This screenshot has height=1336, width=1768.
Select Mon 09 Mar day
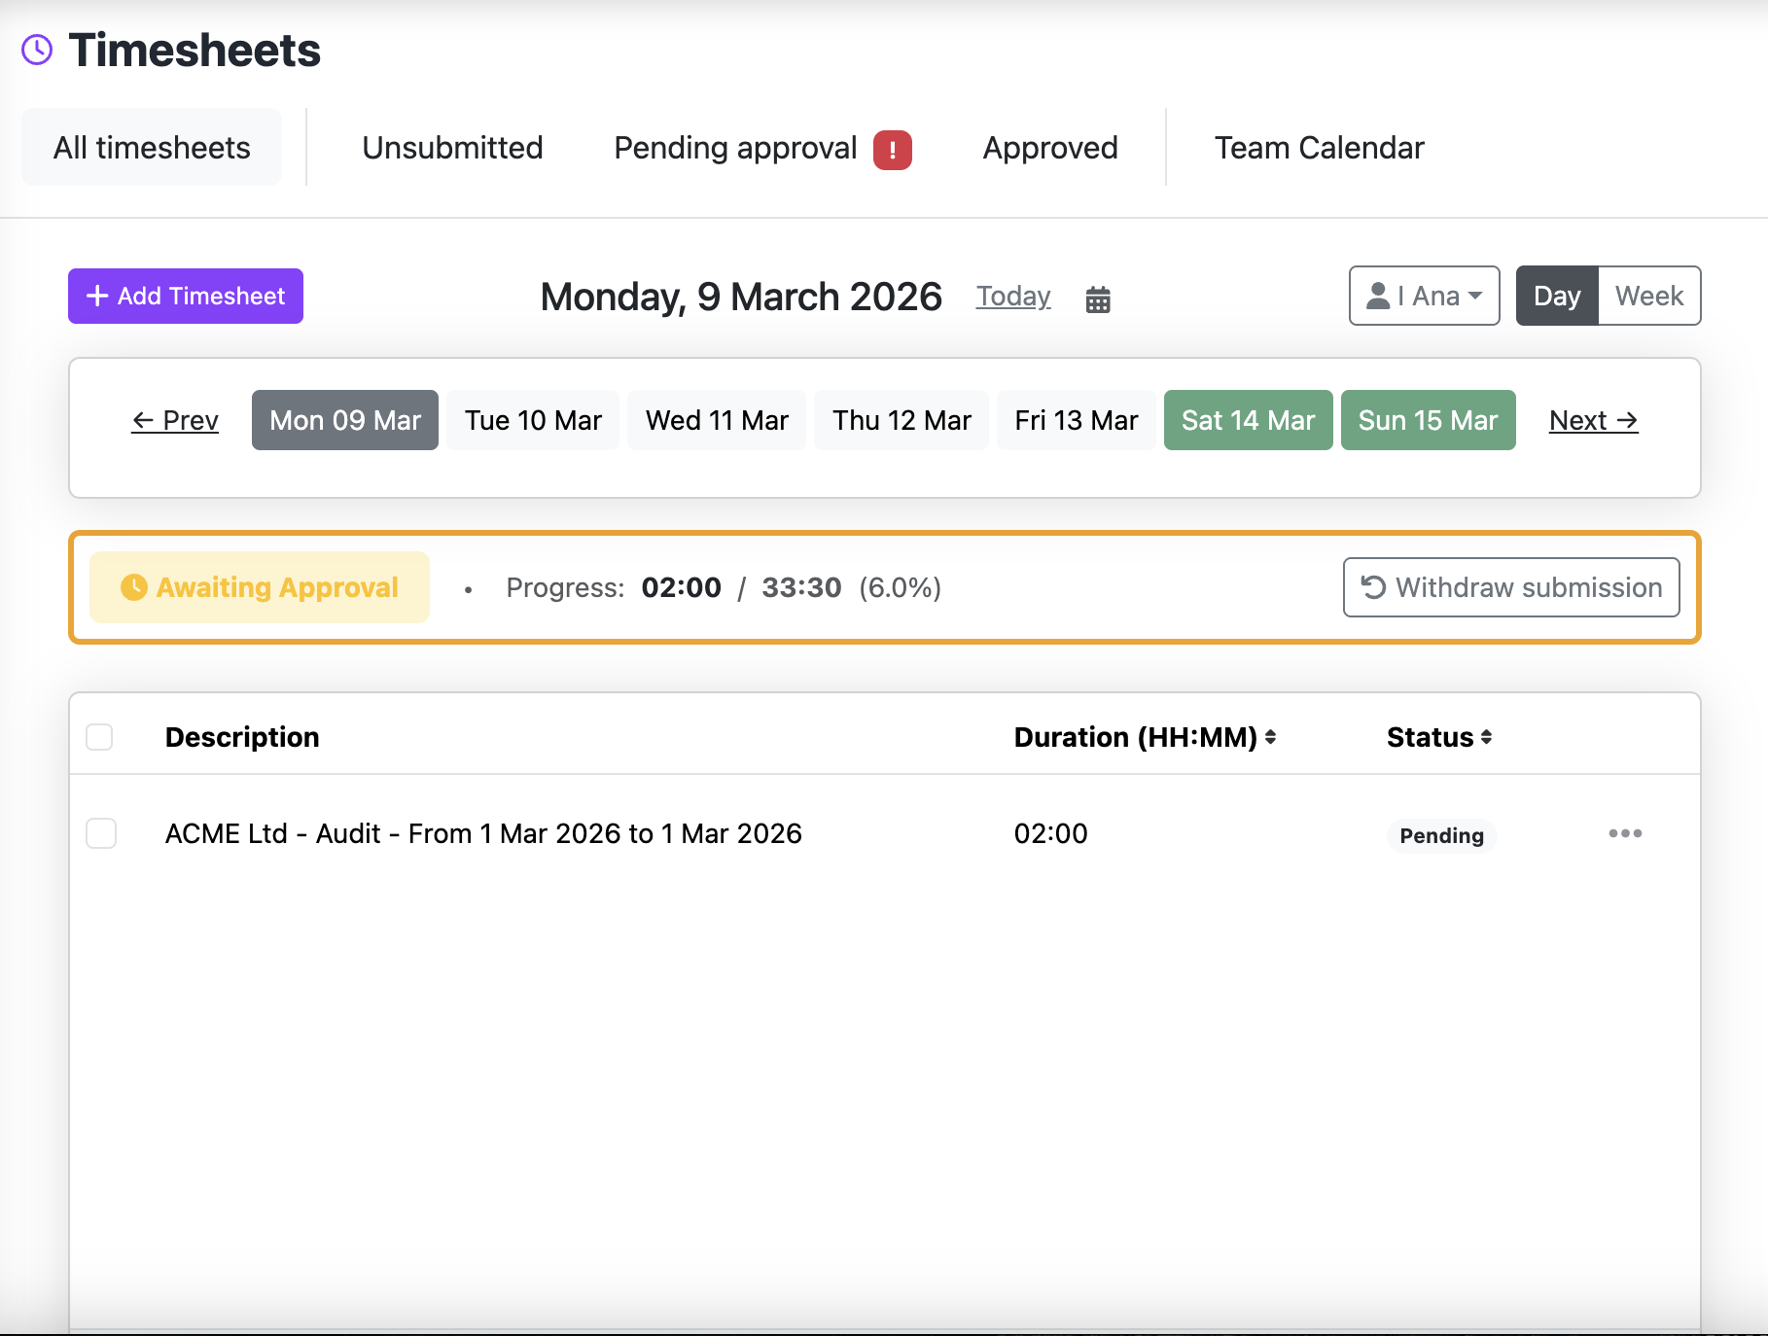(x=345, y=420)
